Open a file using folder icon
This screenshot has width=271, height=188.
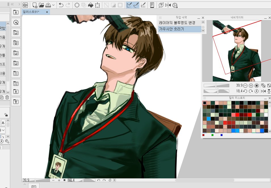(41, 5)
